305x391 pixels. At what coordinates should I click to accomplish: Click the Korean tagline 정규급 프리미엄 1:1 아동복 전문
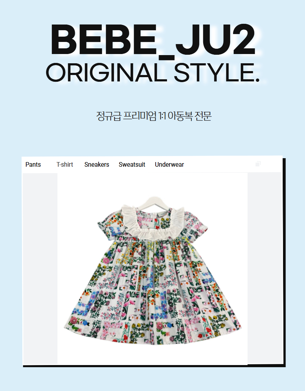point(154,116)
